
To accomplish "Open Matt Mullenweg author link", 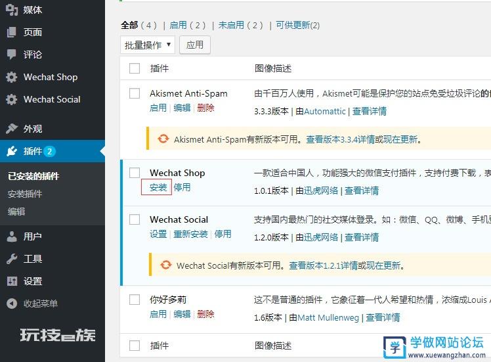I will coord(328,317).
